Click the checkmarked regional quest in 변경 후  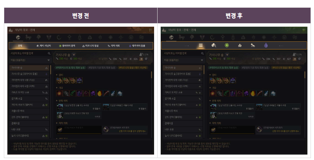pos(232,130)
